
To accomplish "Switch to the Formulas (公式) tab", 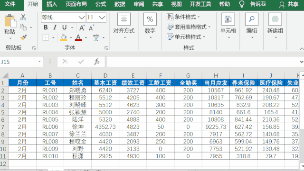I will pyautogui.click(x=101, y=4).
